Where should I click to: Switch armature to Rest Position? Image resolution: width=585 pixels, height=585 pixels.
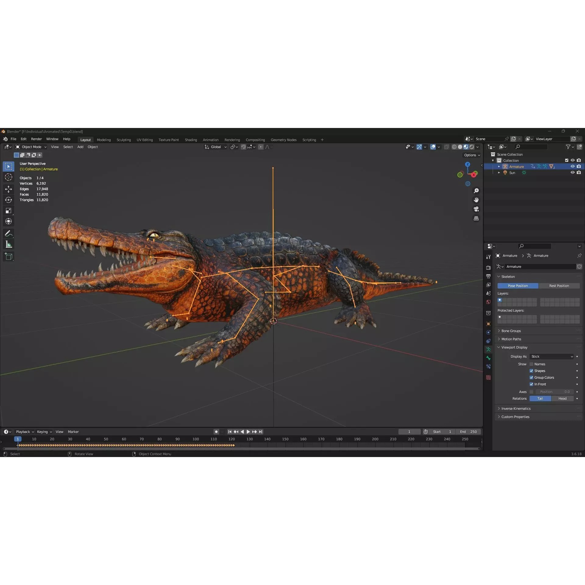tap(559, 285)
